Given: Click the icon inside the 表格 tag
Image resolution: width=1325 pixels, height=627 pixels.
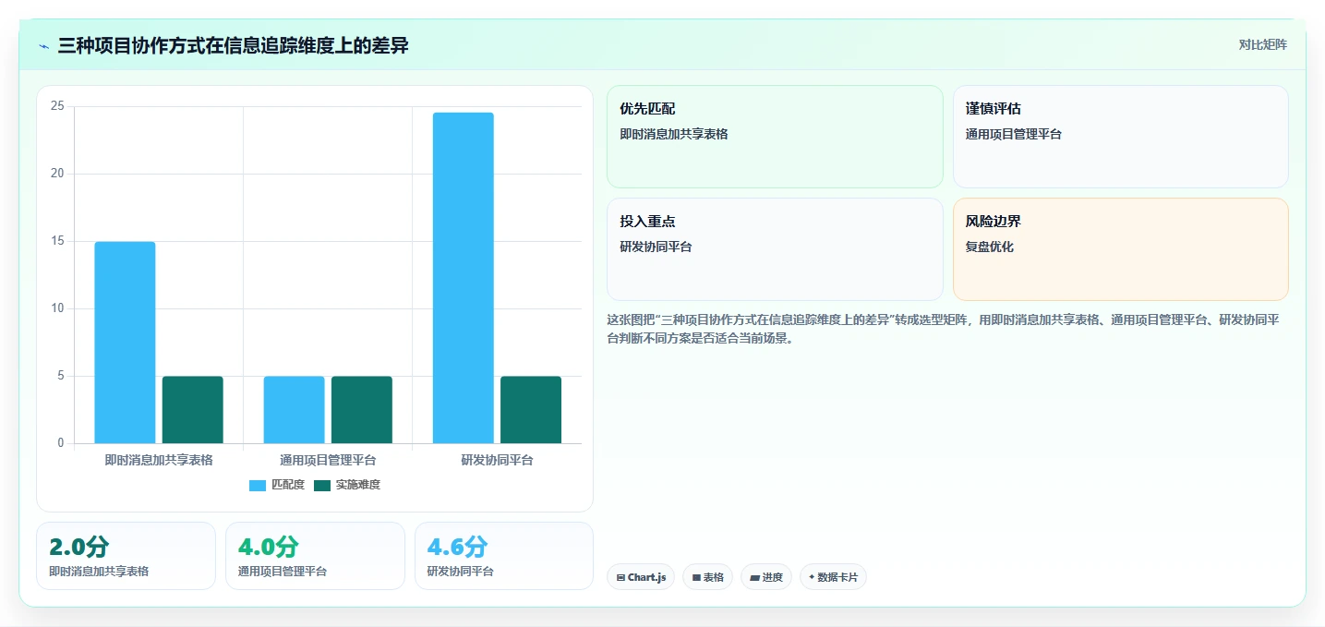Looking at the screenshot, I should (x=696, y=578).
